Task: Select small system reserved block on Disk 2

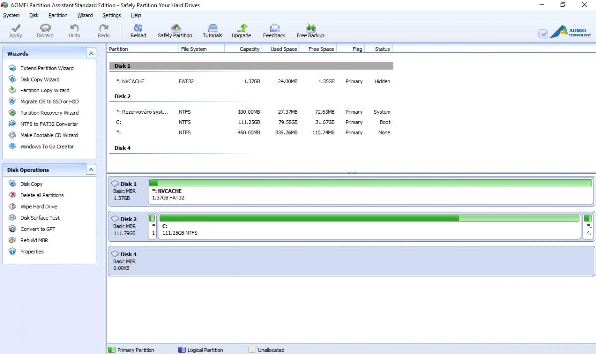Action: (152, 226)
